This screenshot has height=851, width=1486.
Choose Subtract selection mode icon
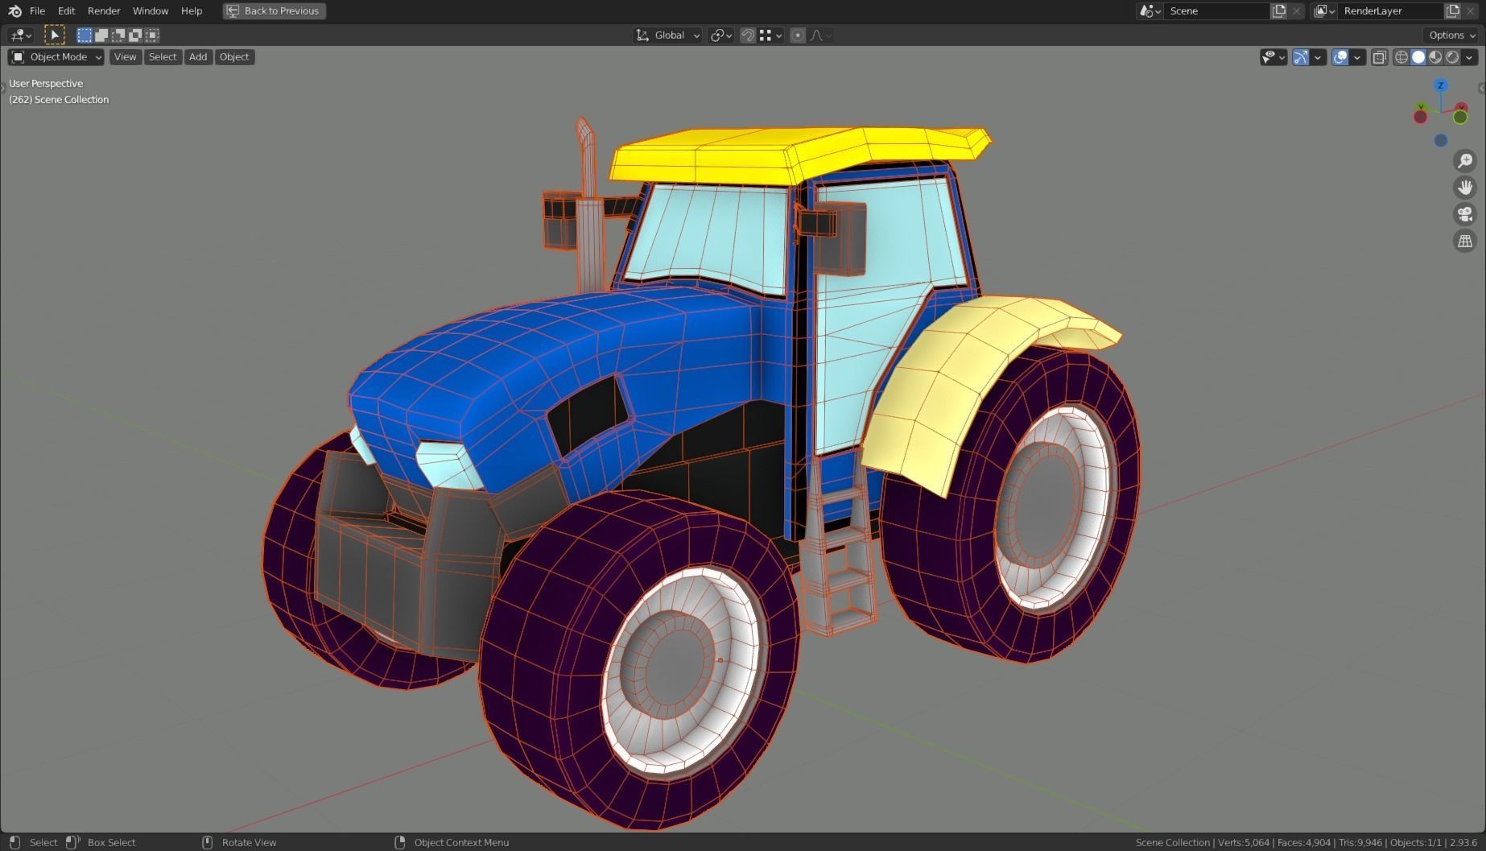pos(118,35)
